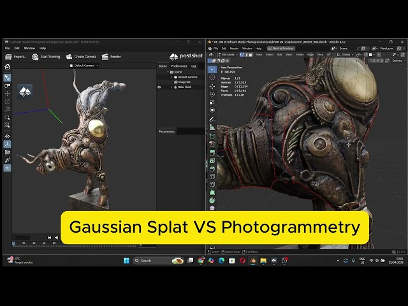Enable edge select mode in Blender

click(x=247, y=55)
